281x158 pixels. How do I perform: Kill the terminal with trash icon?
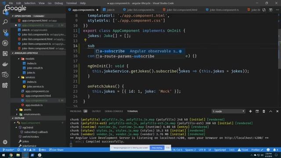tap(264, 111)
